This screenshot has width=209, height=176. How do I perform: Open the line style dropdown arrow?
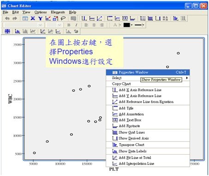click(x=143, y=25)
